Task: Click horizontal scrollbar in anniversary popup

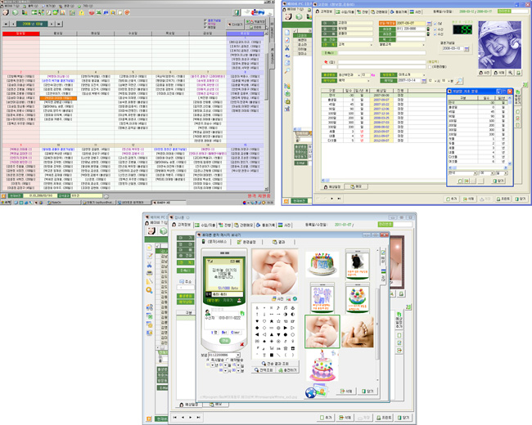Action: (x=478, y=168)
